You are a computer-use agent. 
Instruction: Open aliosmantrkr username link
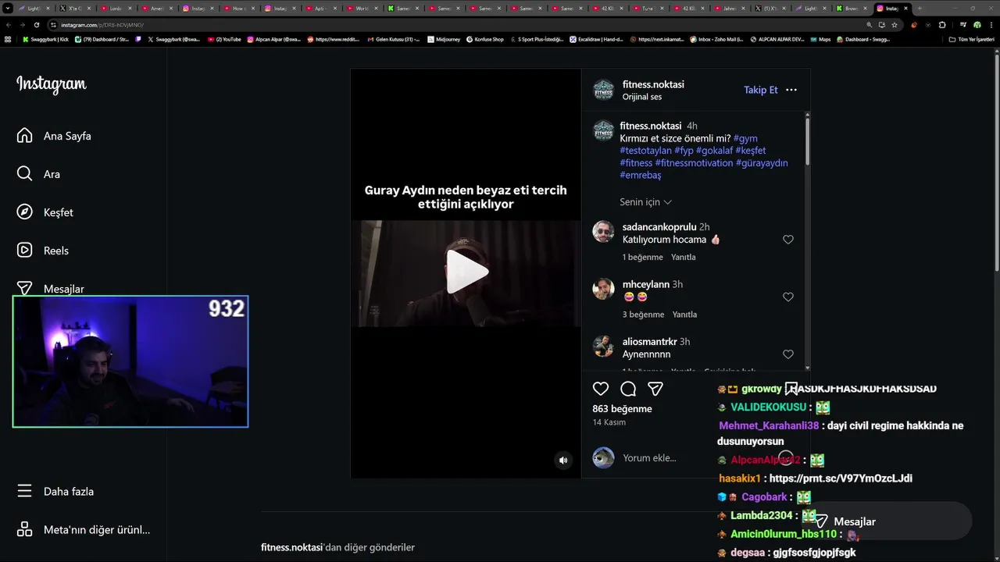[650, 342]
